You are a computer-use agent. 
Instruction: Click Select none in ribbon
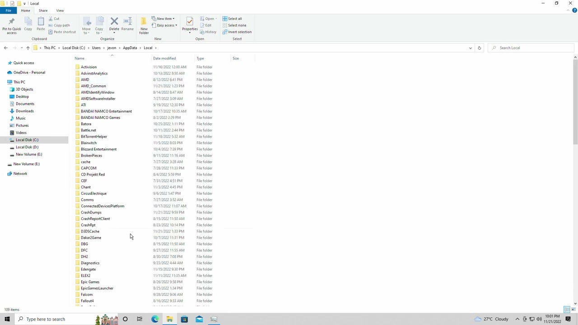pos(234,25)
